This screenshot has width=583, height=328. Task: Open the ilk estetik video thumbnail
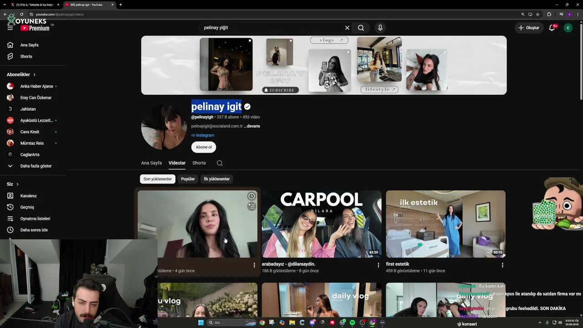(445, 224)
